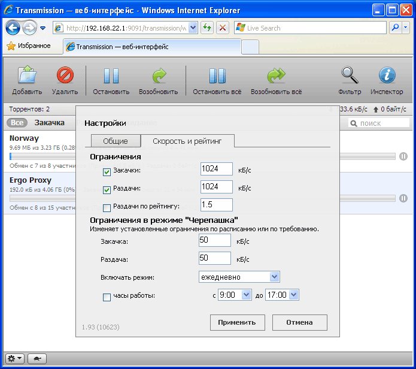Open the gear settings menu at bottom
Viewport: 416px width, 369px height.
[x=15, y=359]
